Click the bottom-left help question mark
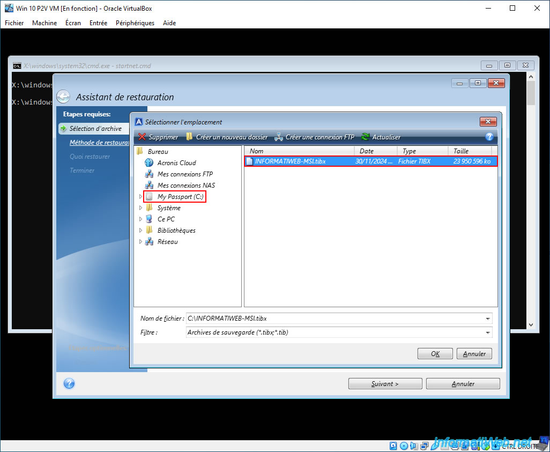The height and width of the screenshot is (452, 550). (69, 383)
